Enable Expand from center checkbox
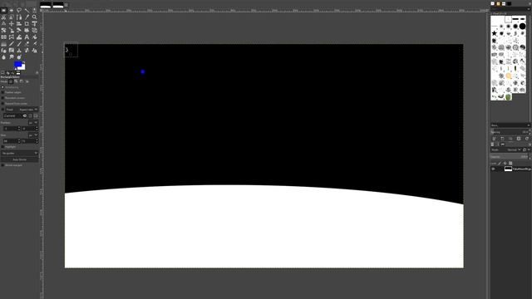532x299 pixels. click(x=2, y=103)
